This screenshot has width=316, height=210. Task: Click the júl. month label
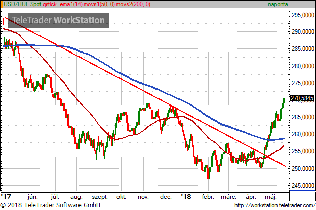(55, 197)
